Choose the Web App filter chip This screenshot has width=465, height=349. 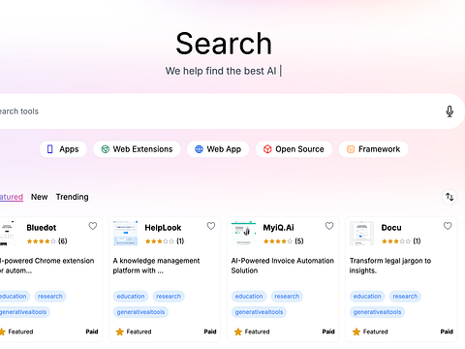tap(218, 149)
